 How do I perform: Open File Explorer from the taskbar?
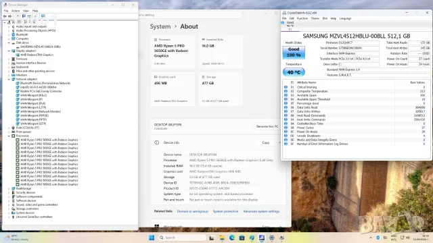click(x=222, y=238)
